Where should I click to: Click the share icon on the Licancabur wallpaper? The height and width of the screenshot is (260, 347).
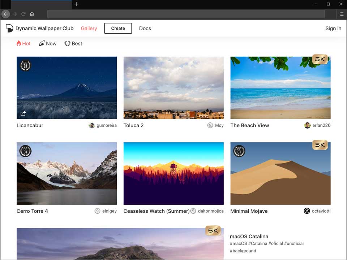click(23, 113)
